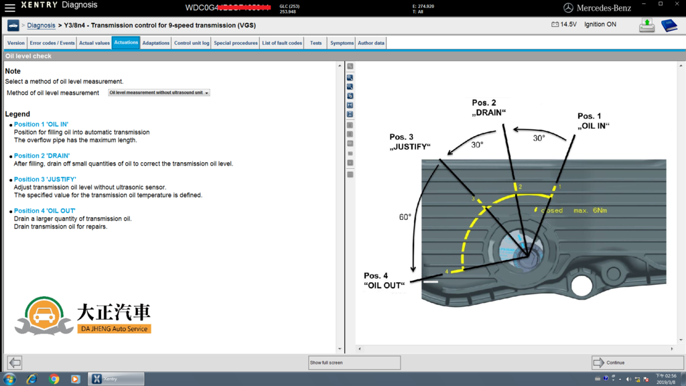Viewport: 686px width, 386px height.
Task: Open the Special procedures tab
Action: [236, 43]
